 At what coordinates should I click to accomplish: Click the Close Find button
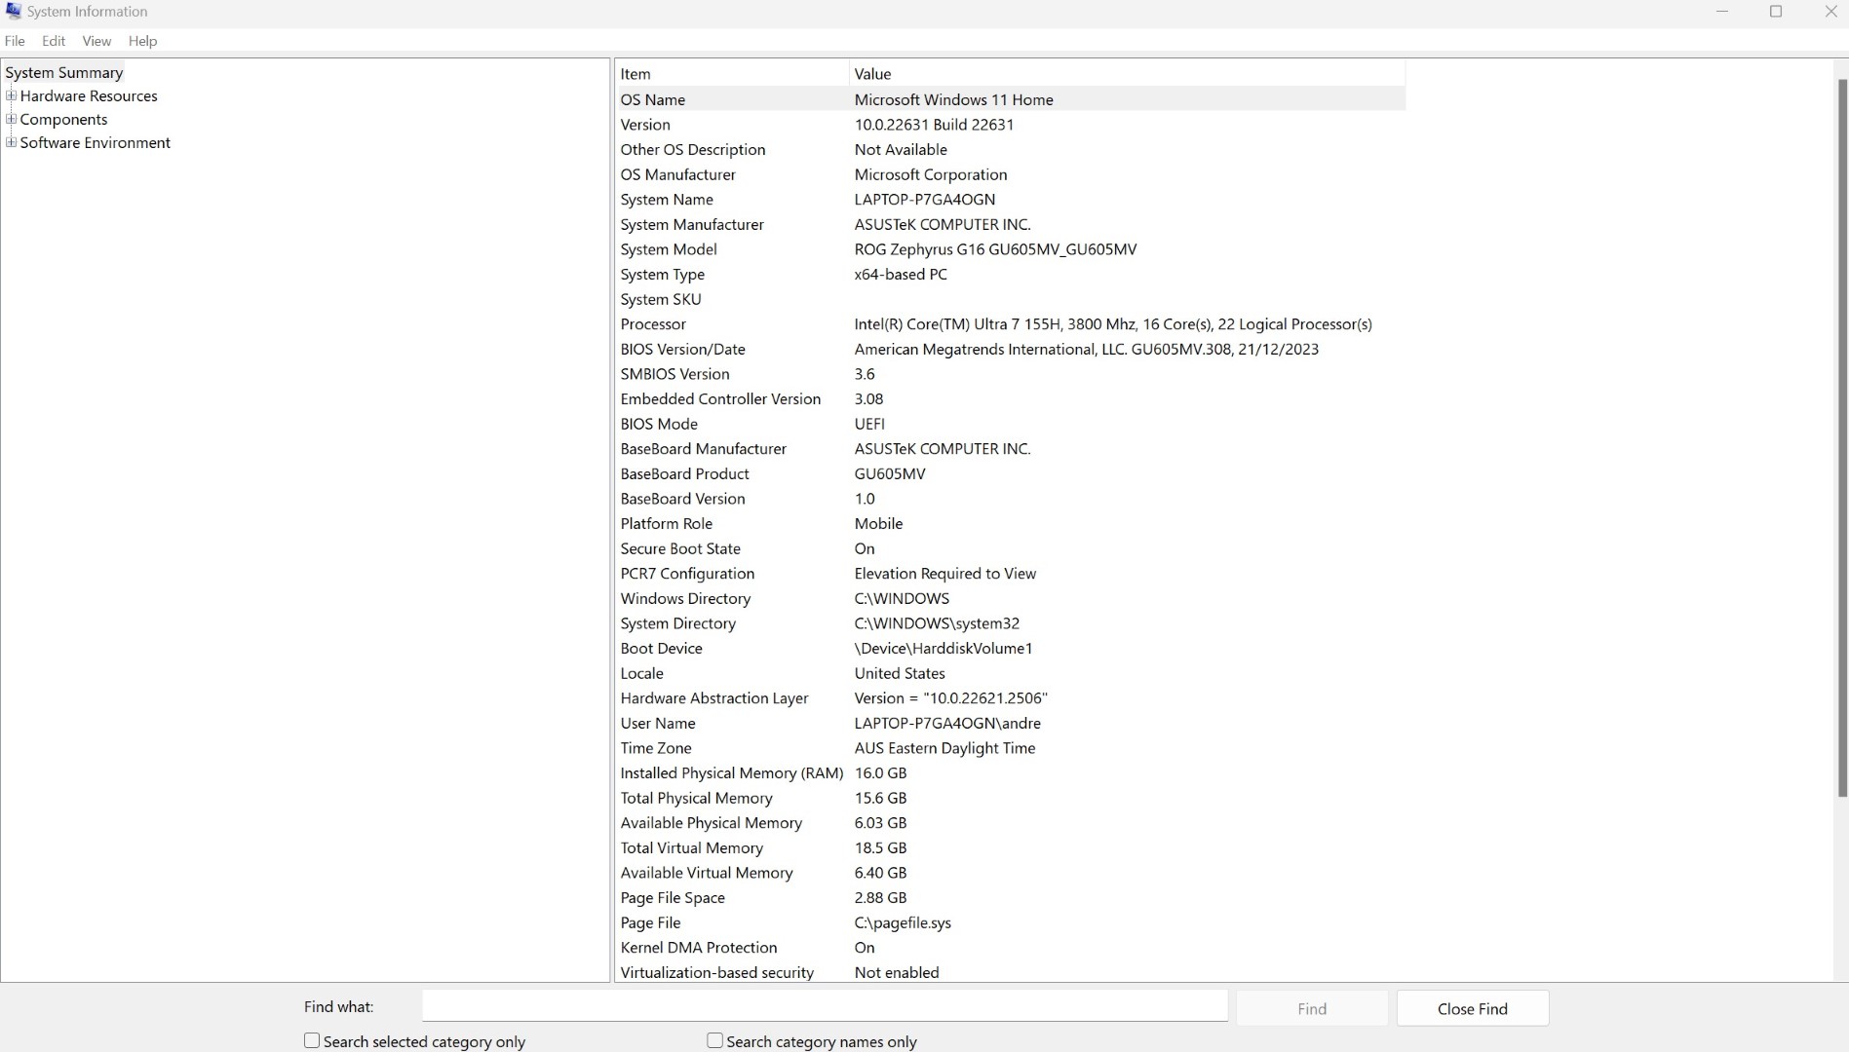coord(1472,1008)
